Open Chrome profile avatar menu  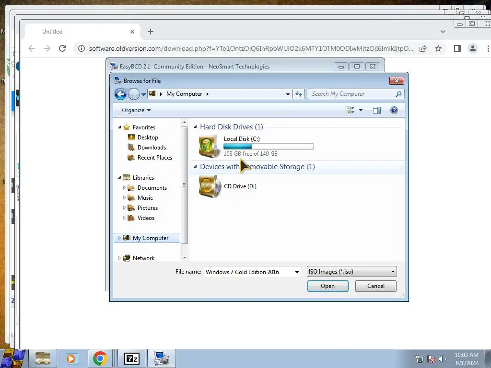[472, 48]
